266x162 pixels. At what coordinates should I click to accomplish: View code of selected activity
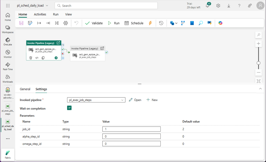(37, 58)
